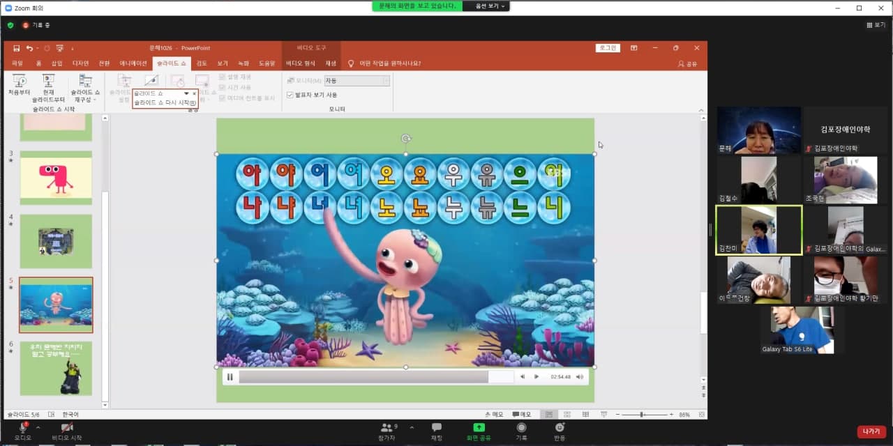Click 'Tell me what you want' lightbulb

pyautogui.click(x=351, y=63)
